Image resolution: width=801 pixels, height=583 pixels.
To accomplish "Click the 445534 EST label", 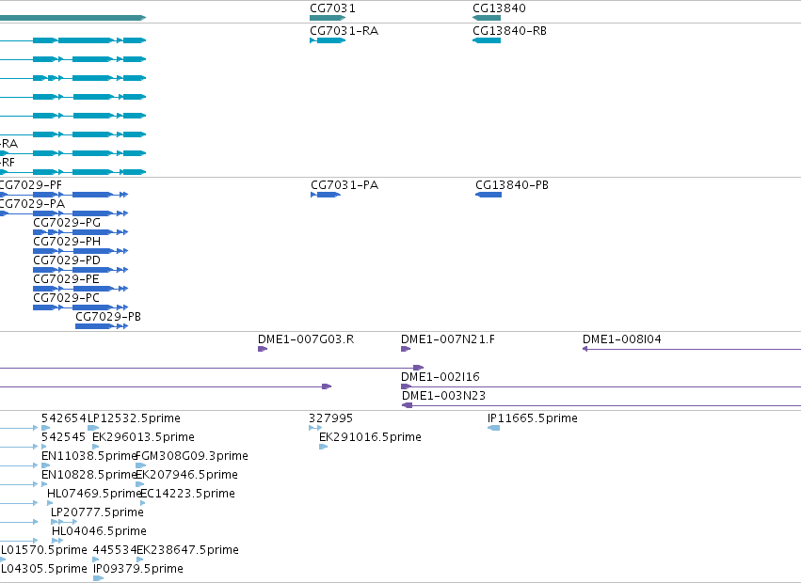I will [x=115, y=550].
